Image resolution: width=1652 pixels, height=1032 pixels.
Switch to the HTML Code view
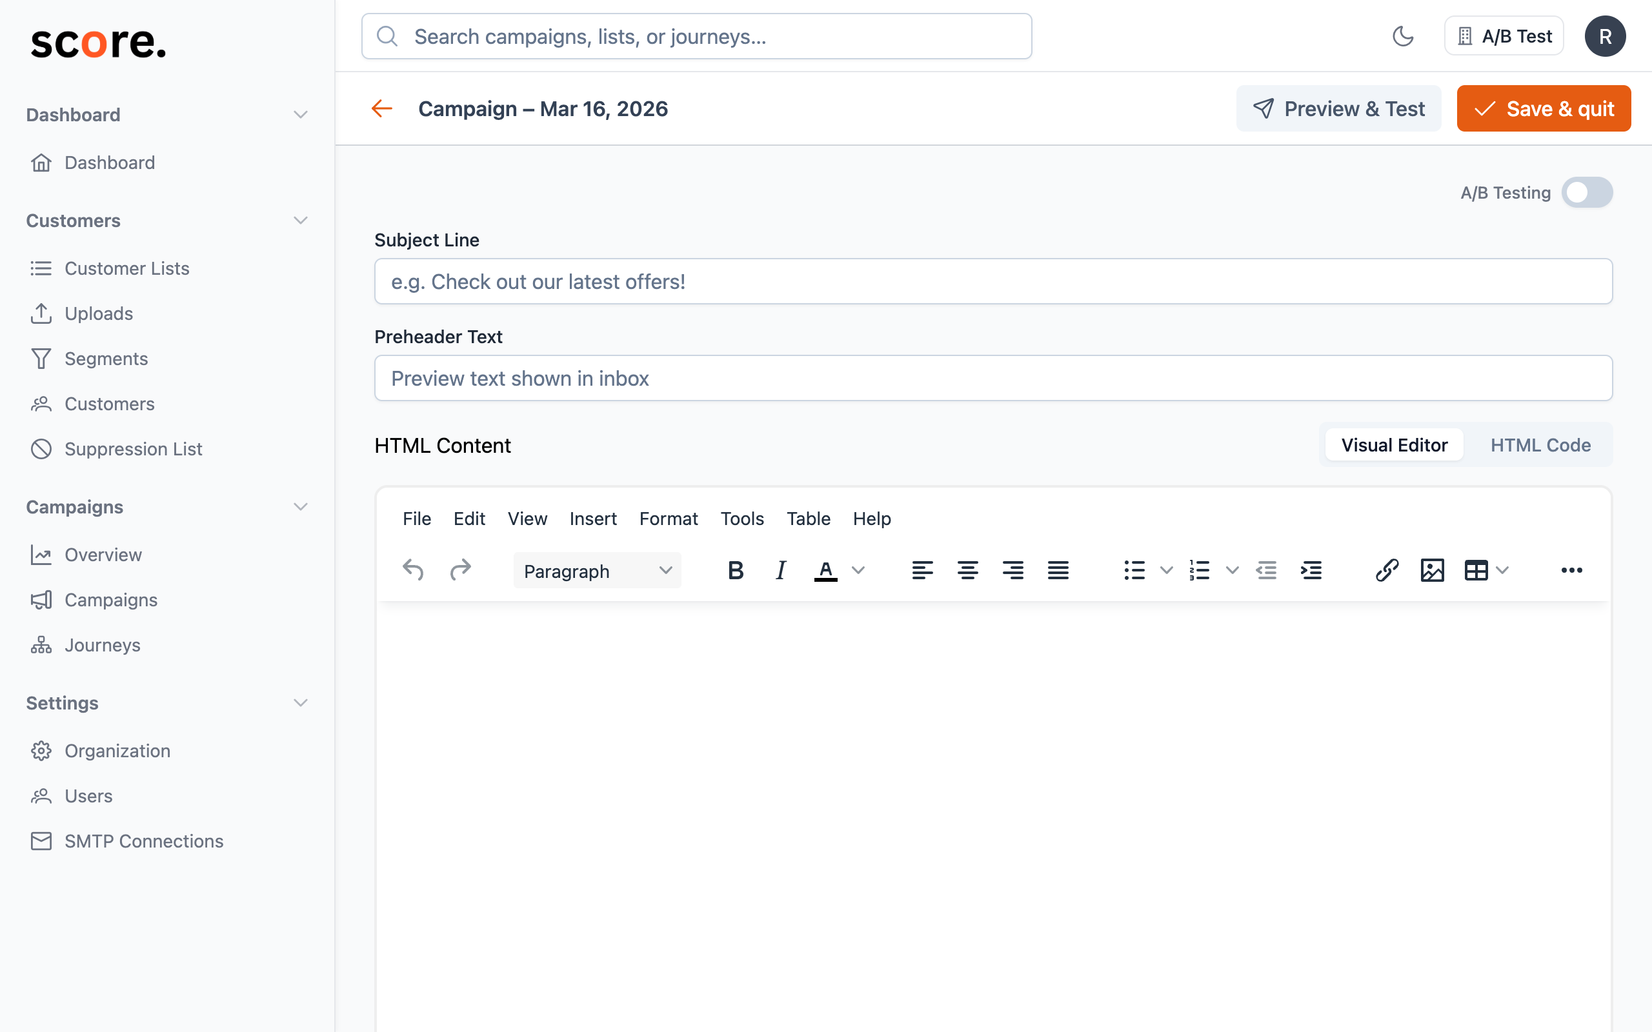(x=1541, y=444)
